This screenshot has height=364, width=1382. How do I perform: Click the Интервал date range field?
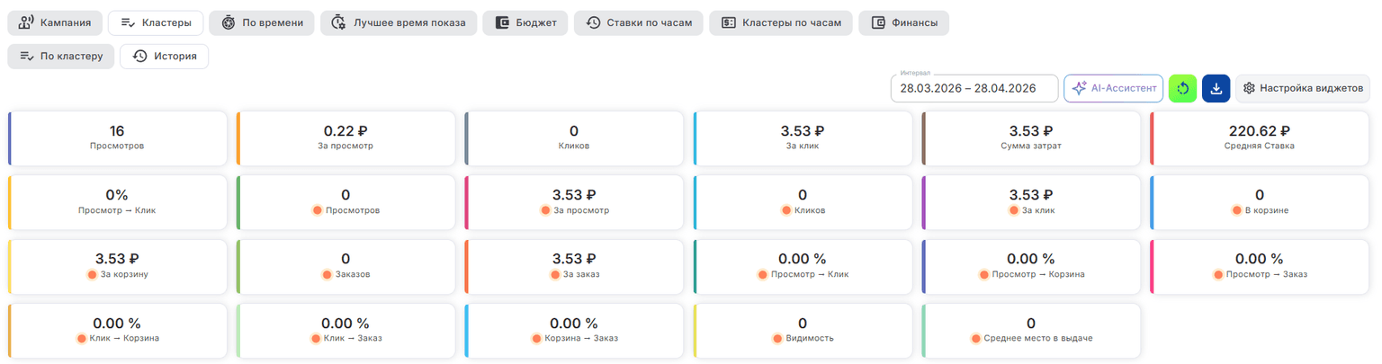974,88
